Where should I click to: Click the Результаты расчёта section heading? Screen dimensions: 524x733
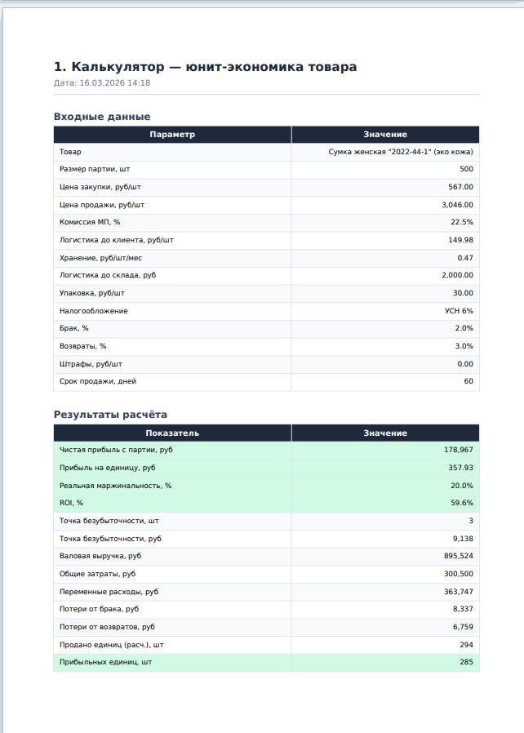click(110, 415)
